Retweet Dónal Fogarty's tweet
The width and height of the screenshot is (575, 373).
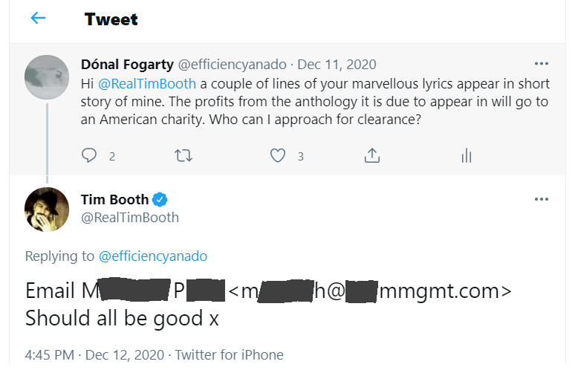click(183, 156)
